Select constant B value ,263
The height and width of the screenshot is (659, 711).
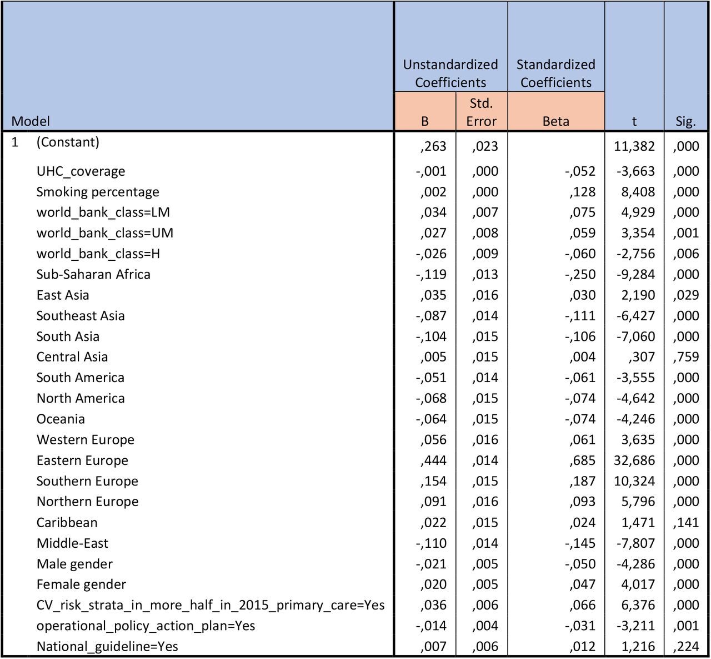click(433, 146)
